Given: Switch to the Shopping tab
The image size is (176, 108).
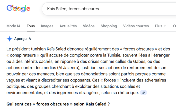Looking at the screenshot, I should click(109, 26).
